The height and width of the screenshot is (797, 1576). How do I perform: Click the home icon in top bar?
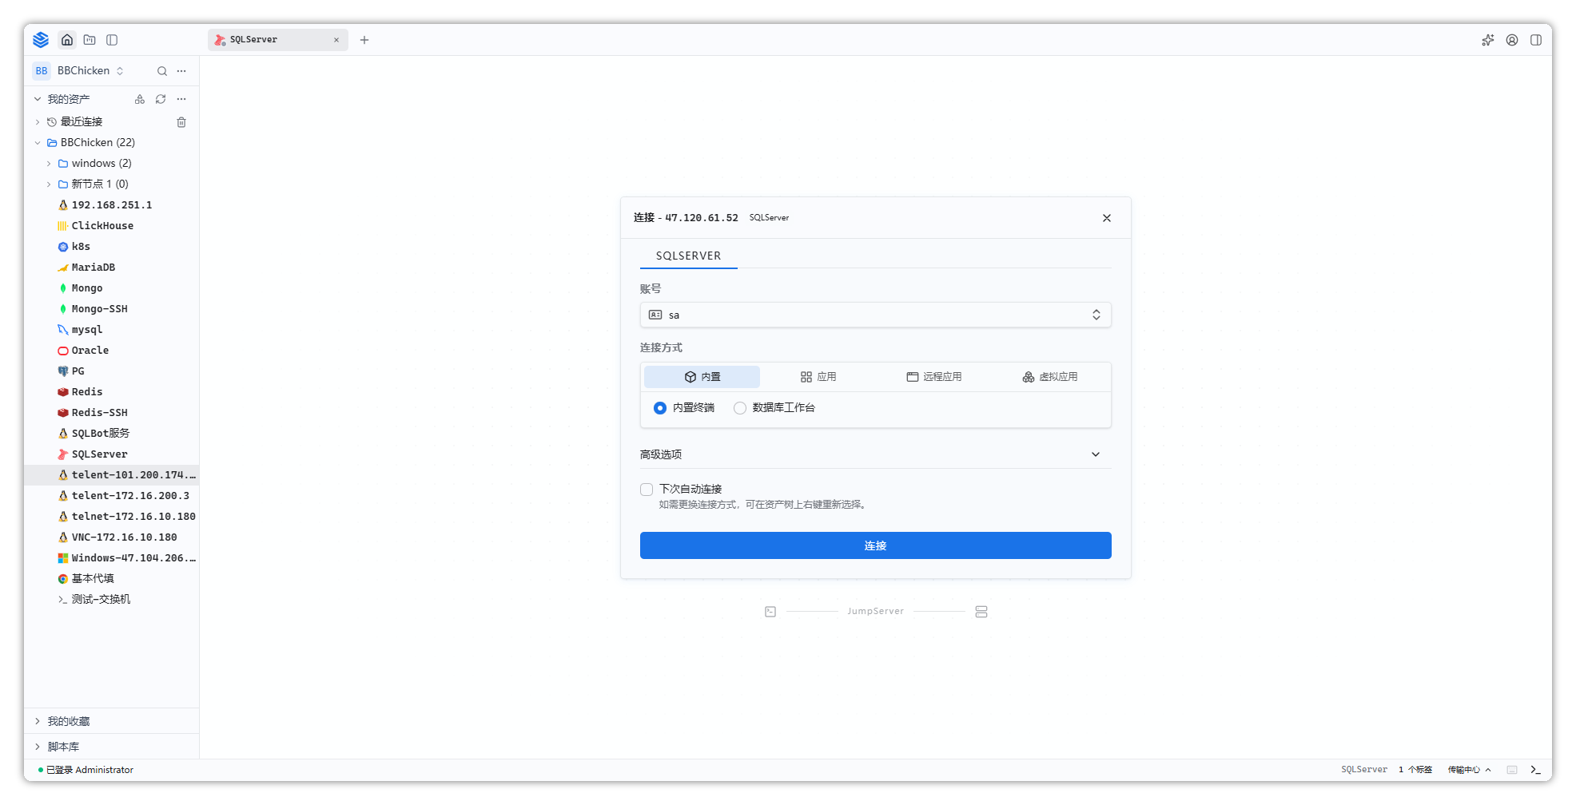click(x=67, y=40)
